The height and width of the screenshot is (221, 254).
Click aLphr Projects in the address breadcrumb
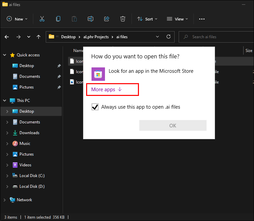(x=96, y=37)
